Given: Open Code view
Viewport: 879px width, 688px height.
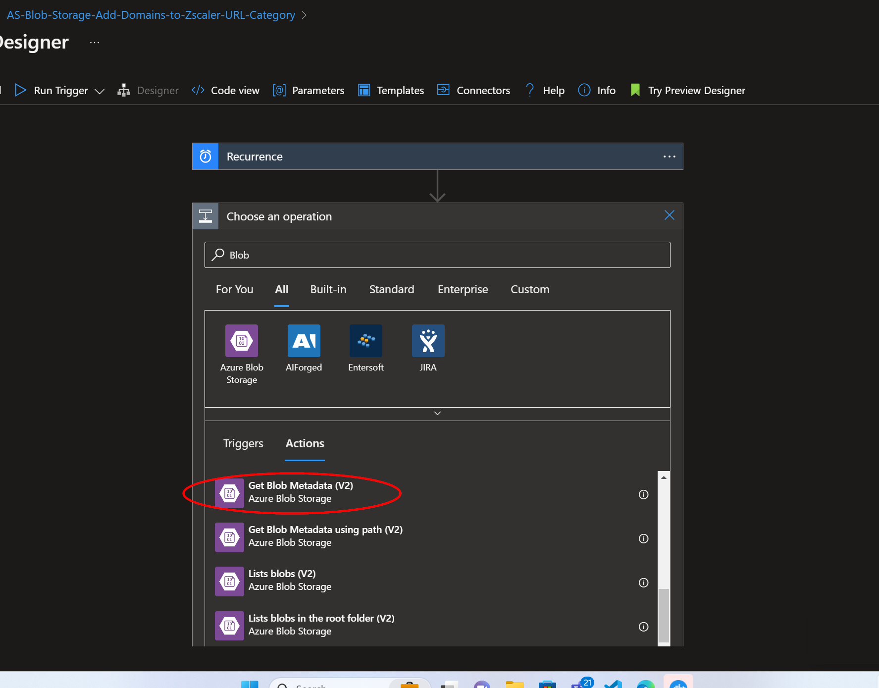Looking at the screenshot, I should coord(225,90).
